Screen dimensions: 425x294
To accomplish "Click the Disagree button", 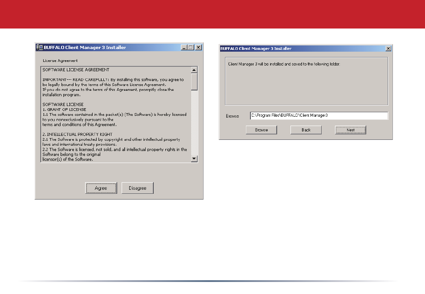I will point(137,188).
